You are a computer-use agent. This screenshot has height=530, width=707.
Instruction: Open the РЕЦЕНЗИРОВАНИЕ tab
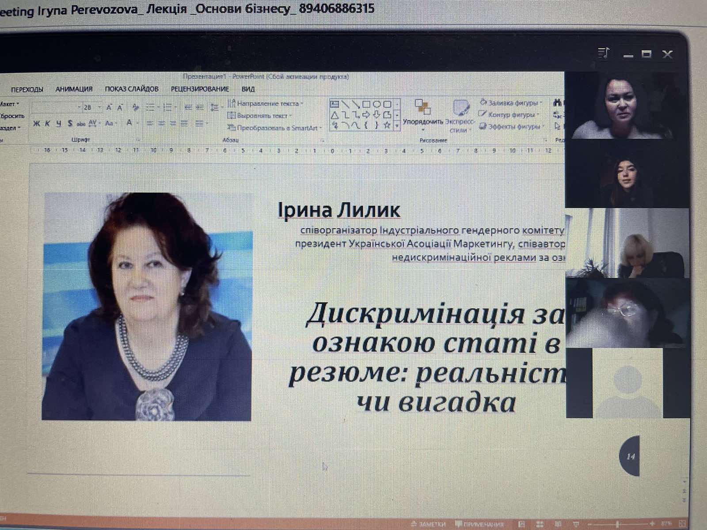tap(200, 89)
